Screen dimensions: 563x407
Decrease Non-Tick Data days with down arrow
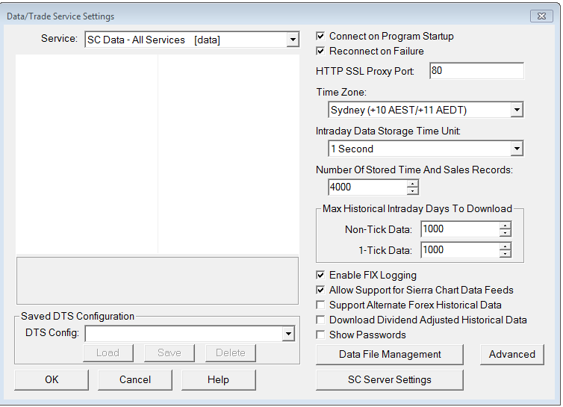click(506, 233)
